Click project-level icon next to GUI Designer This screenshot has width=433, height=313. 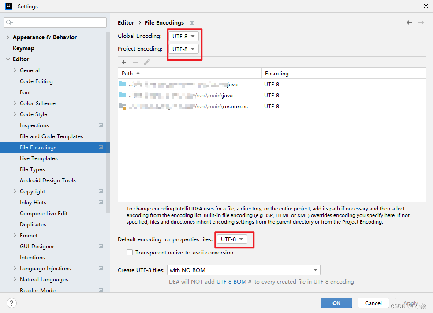point(101,246)
